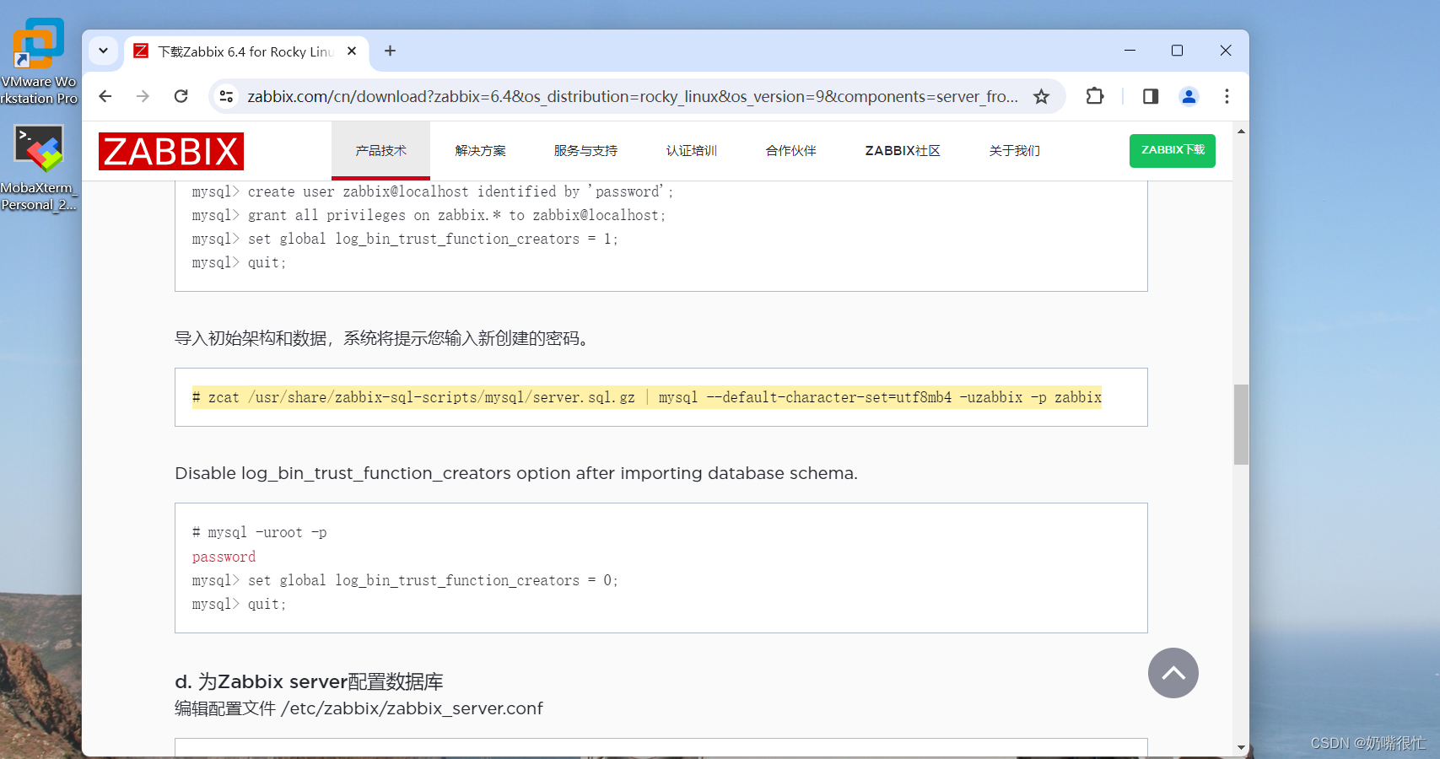View site information icon in address bar
This screenshot has width=1440, height=759.
click(x=226, y=96)
